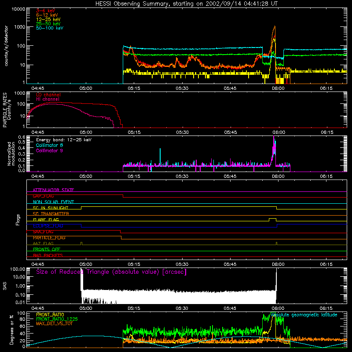
Task: Click the PARTICLE RATES Counts/s axis label
Action: click(x=7, y=110)
